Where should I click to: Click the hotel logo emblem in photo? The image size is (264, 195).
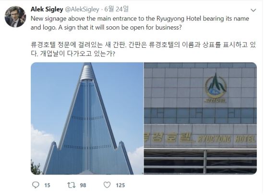pos(216,87)
